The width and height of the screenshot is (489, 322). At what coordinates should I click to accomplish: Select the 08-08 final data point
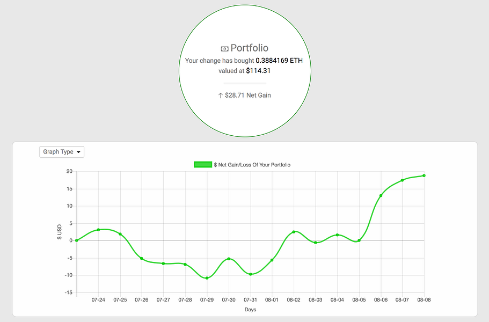click(424, 176)
